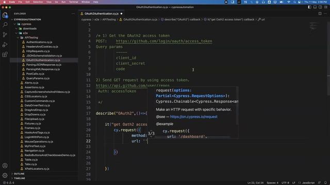Open the github access_token URL link
This screenshot has width=330, height=185.
(164, 41)
